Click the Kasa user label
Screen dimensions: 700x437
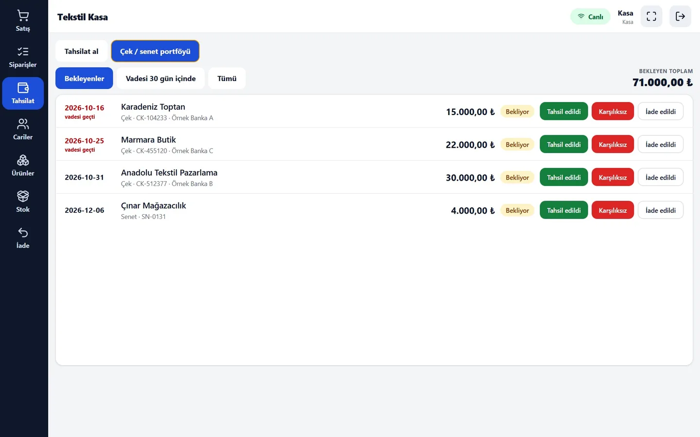click(626, 13)
